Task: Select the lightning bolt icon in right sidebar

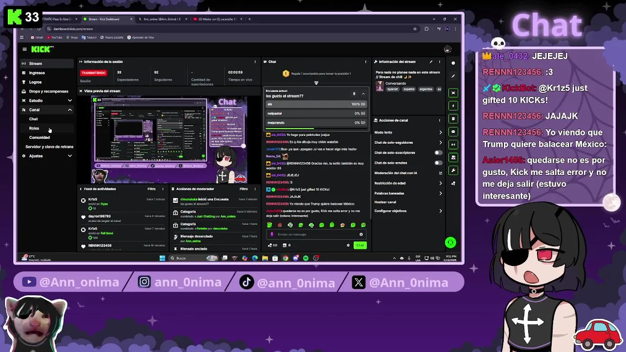Action: (453, 106)
